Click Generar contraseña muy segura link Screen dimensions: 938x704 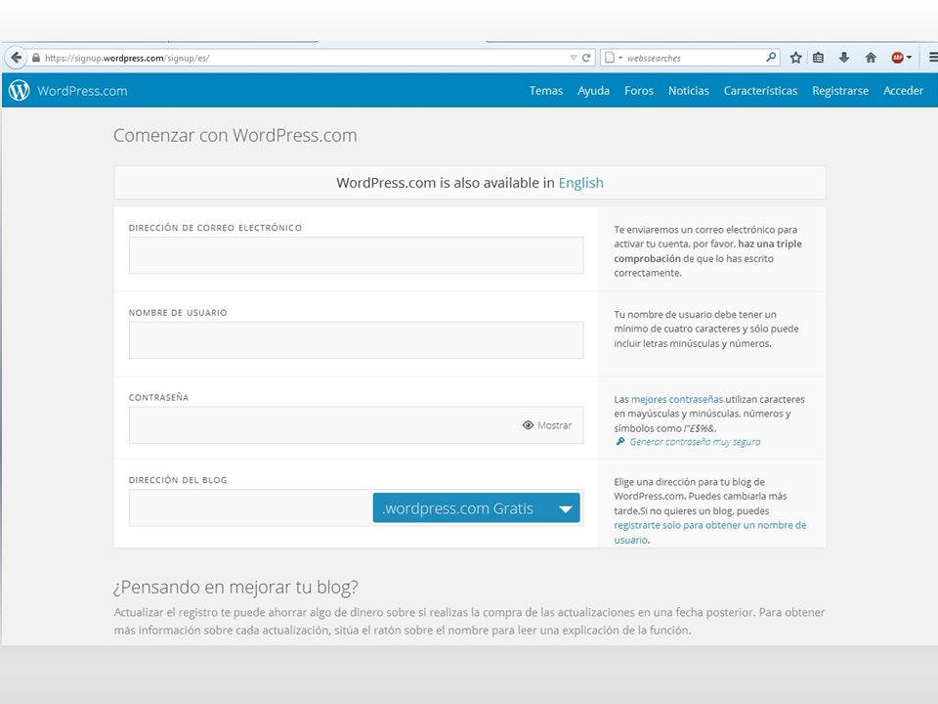pos(695,442)
